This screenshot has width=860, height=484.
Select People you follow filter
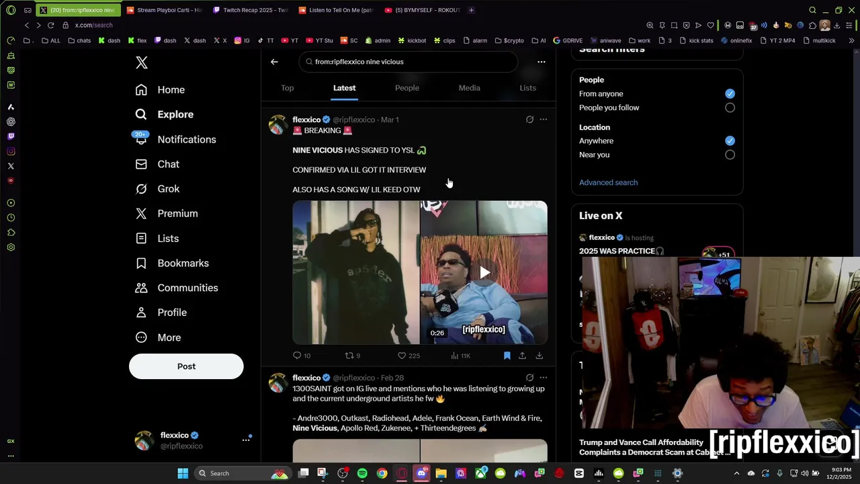tap(730, 108)
